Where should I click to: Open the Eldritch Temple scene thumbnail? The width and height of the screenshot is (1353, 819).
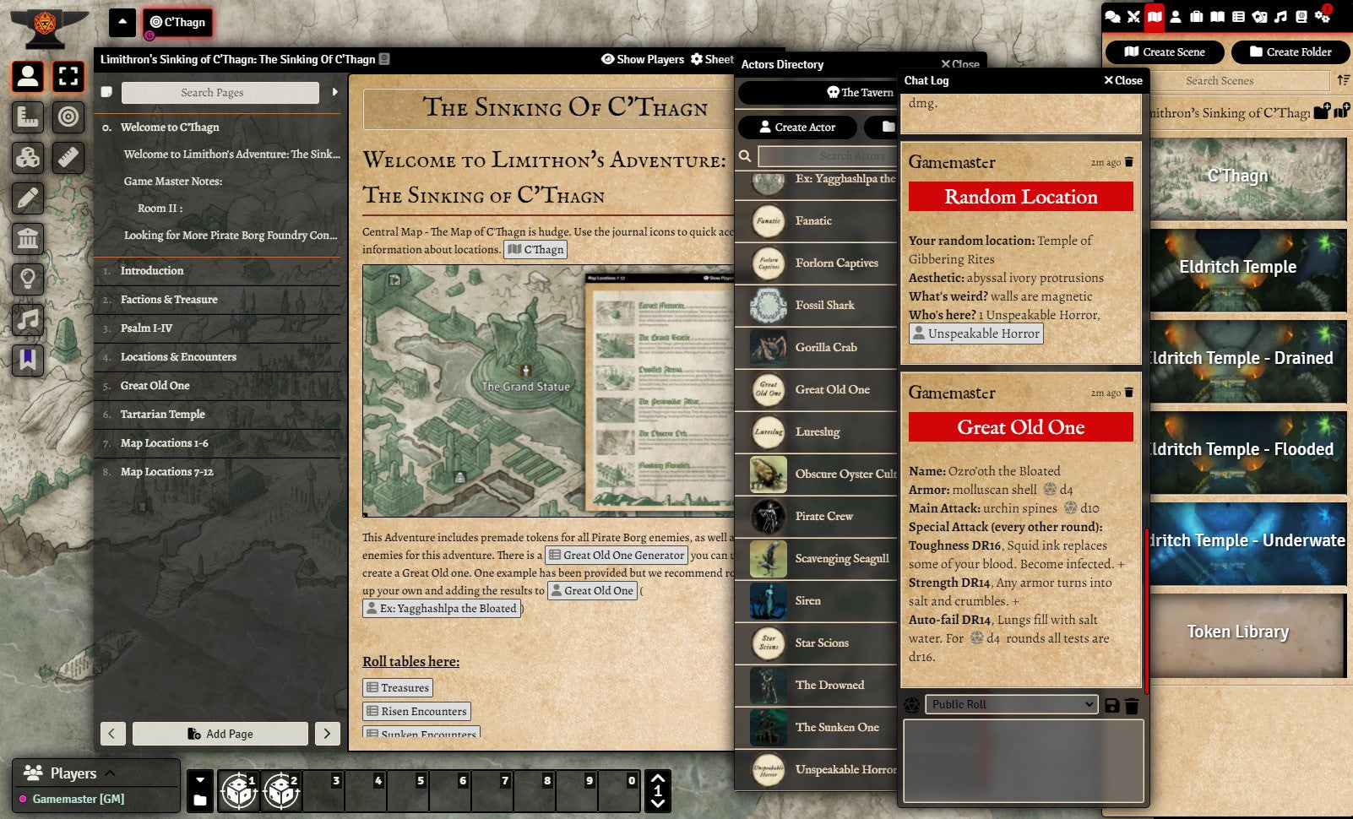[1237, 268]
